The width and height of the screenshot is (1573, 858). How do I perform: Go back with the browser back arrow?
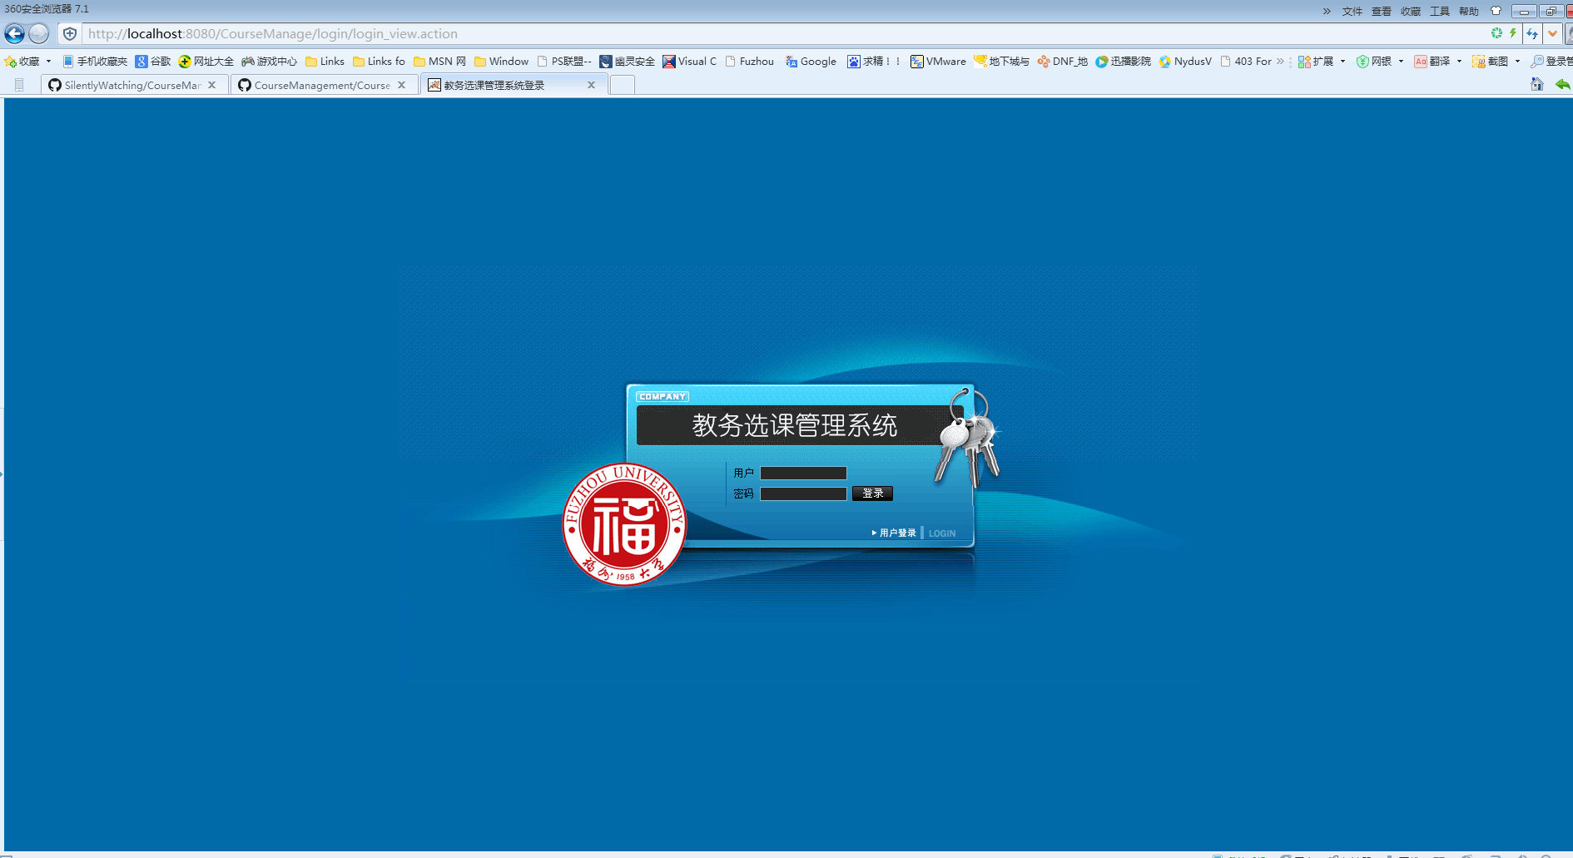pyautogui.click(x=14, y=33)
